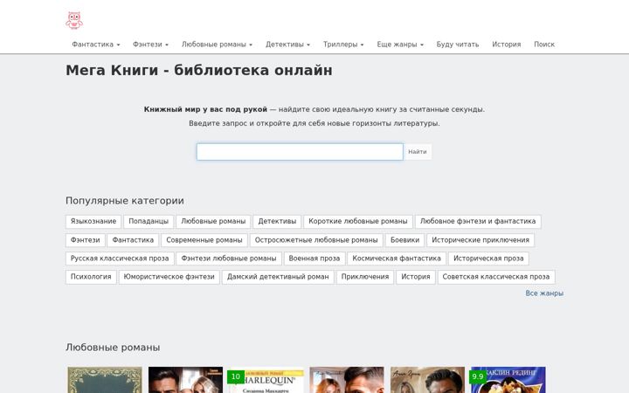Open the green ornate book cover

click(105, 380)
